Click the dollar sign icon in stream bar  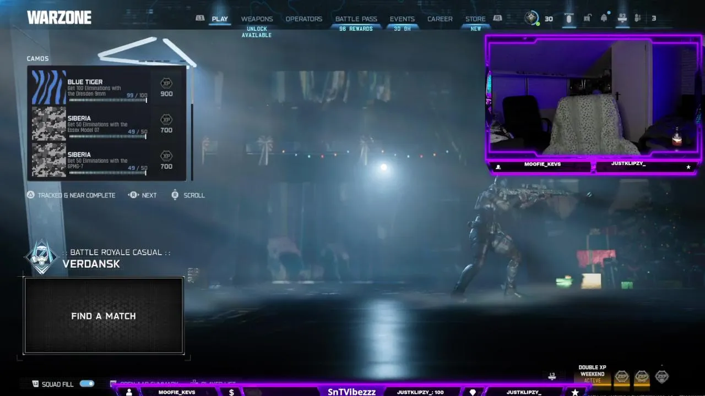click(231, 392)
